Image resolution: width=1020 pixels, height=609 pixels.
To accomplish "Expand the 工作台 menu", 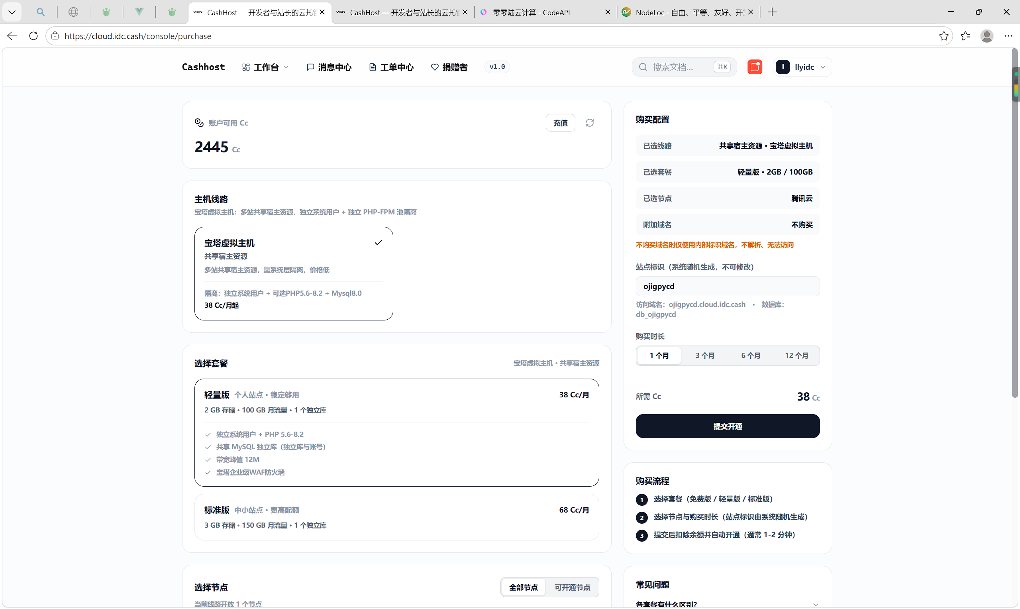I will (265, 67).
